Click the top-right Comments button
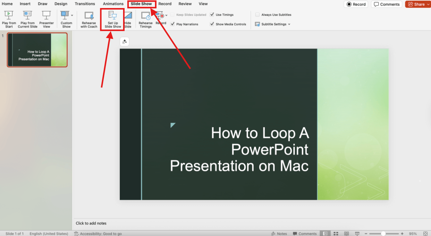 point(387,4)
